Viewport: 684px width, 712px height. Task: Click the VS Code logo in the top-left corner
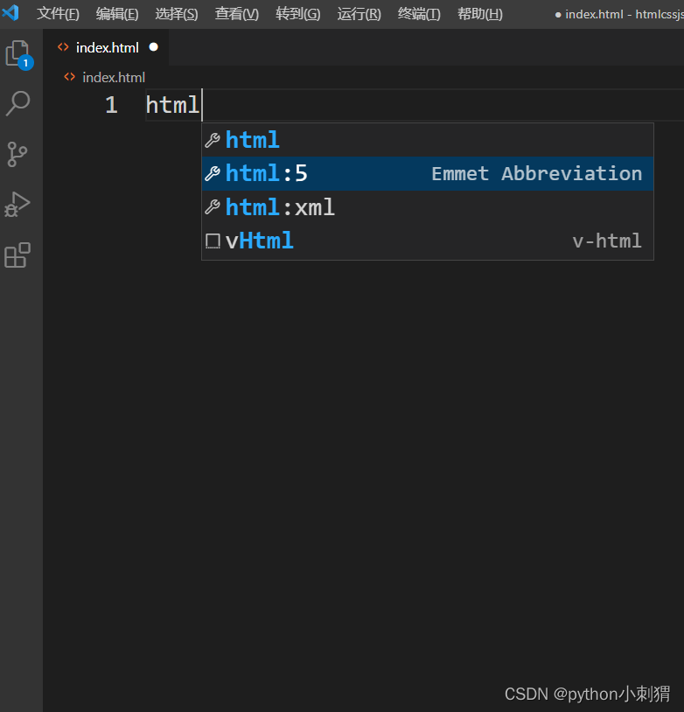(x=11, y=13)
